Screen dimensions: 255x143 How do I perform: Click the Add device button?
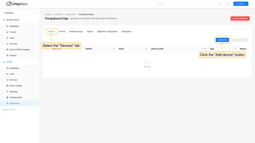click(x=222, y=40)
